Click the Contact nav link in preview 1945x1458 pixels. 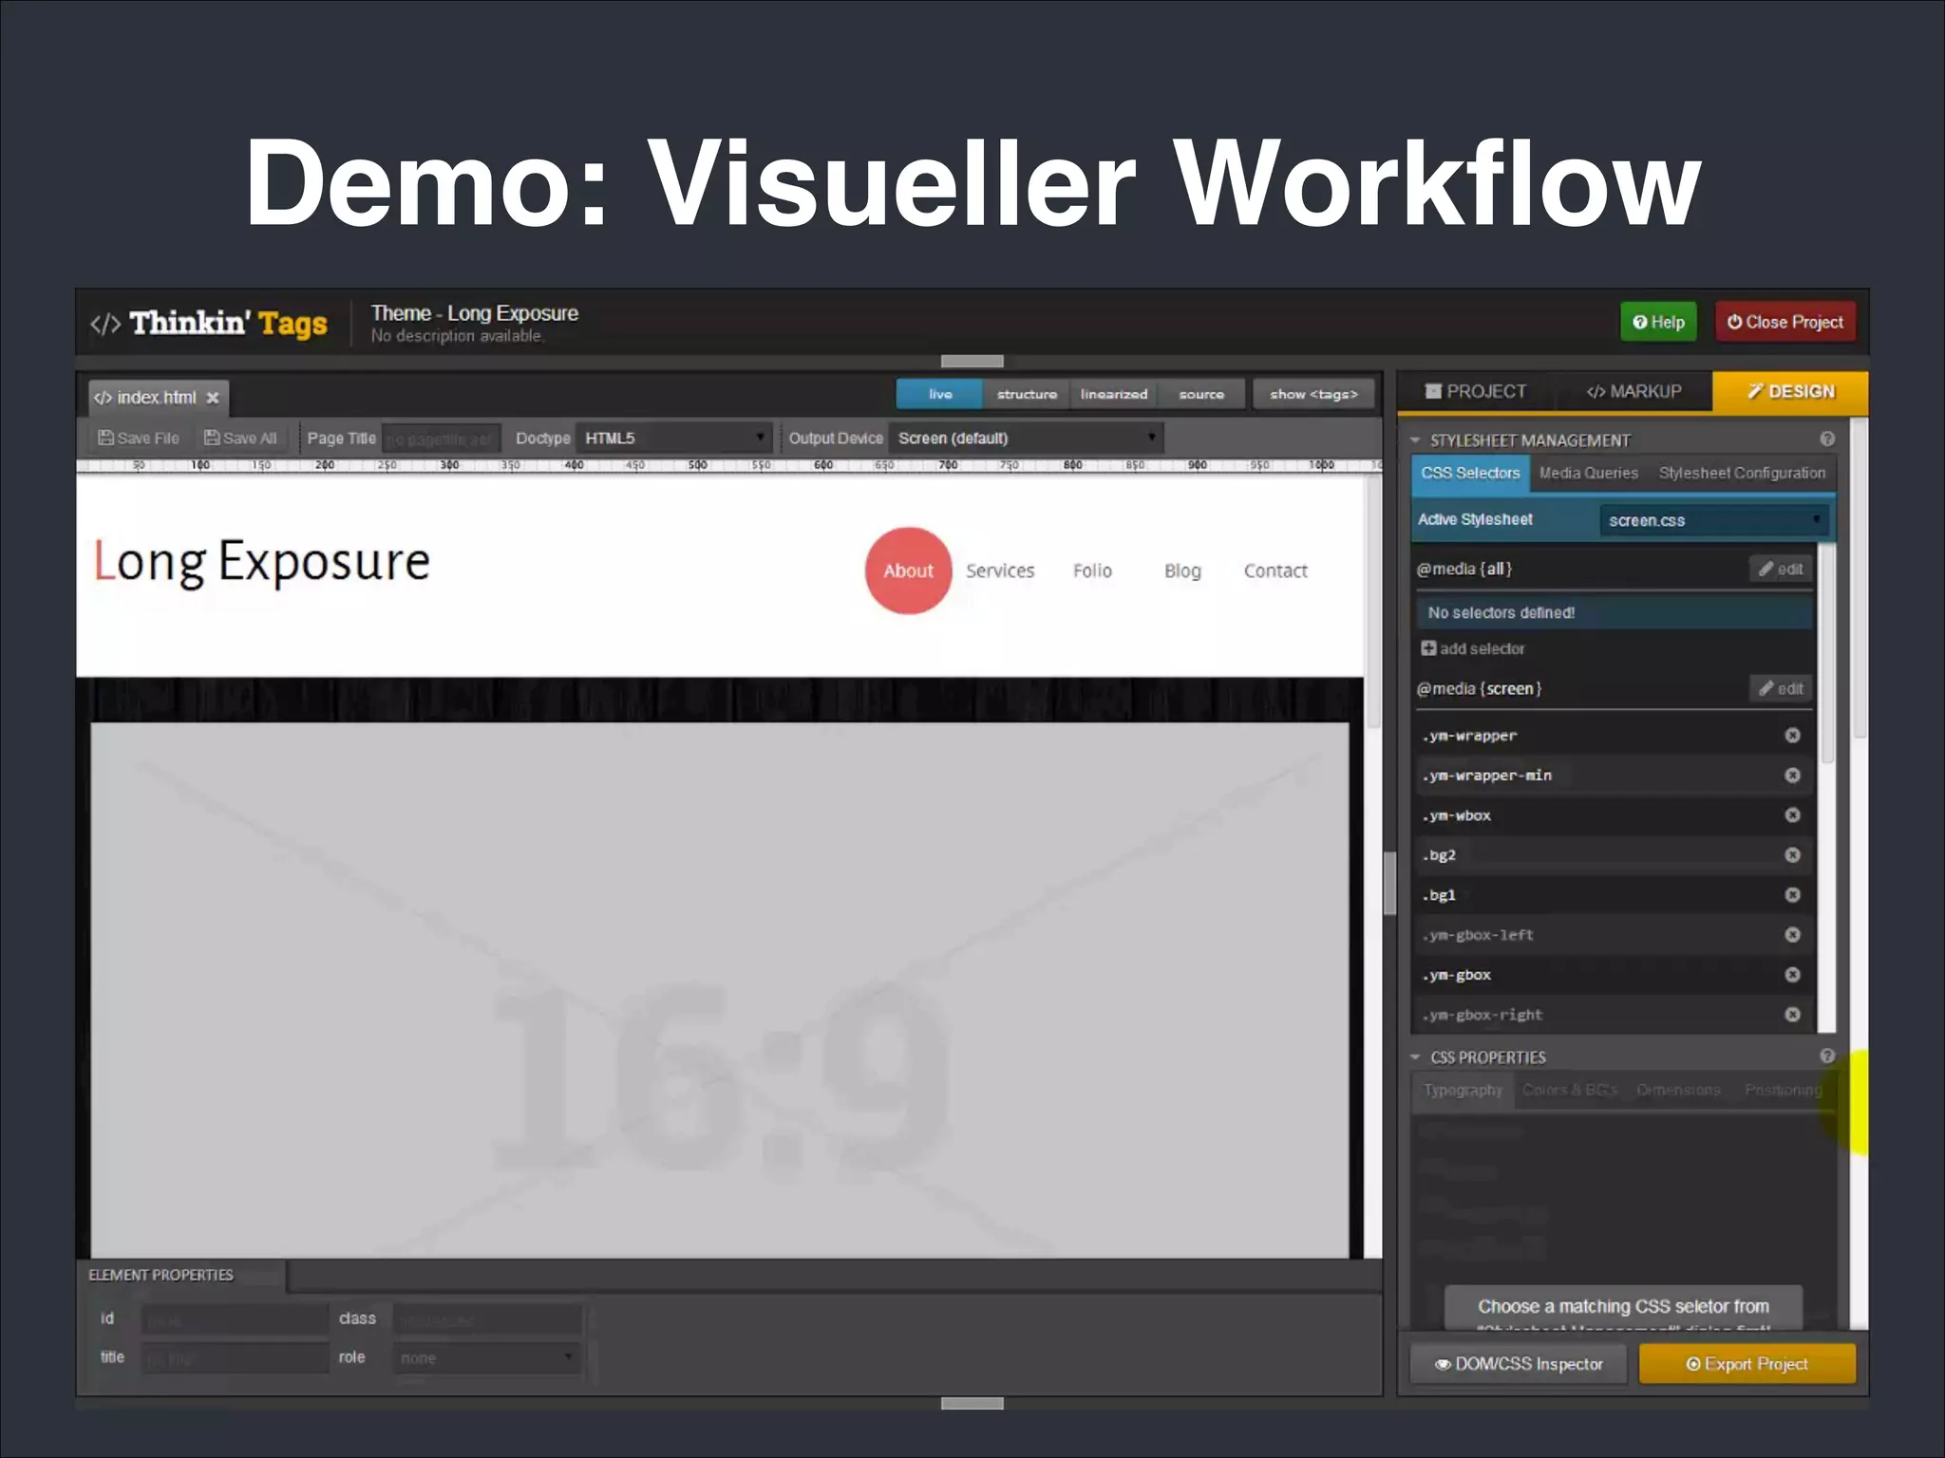1275,570
